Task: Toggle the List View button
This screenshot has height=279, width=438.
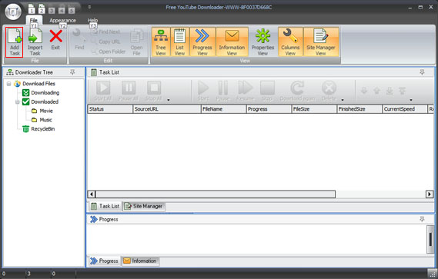Action: (x=179, y=42)
